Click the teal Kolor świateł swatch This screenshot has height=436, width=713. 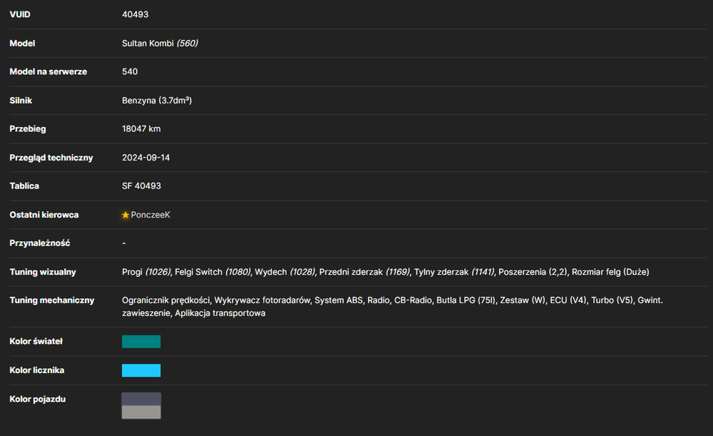141,341
